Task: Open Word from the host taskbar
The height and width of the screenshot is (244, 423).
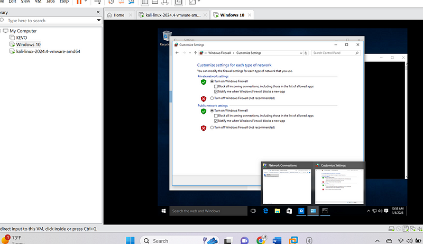Action: (277, 240)
